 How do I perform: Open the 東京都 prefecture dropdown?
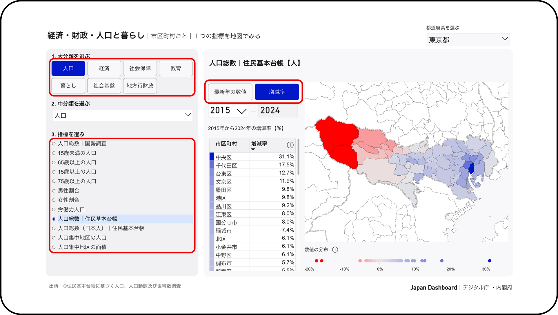[468, 40]
